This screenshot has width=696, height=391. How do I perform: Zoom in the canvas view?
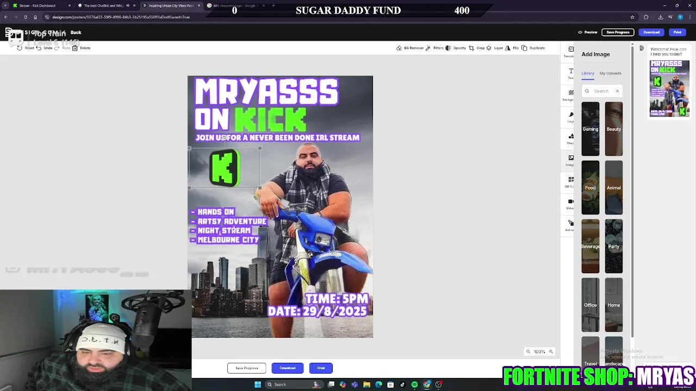click(x=551, y=352)
